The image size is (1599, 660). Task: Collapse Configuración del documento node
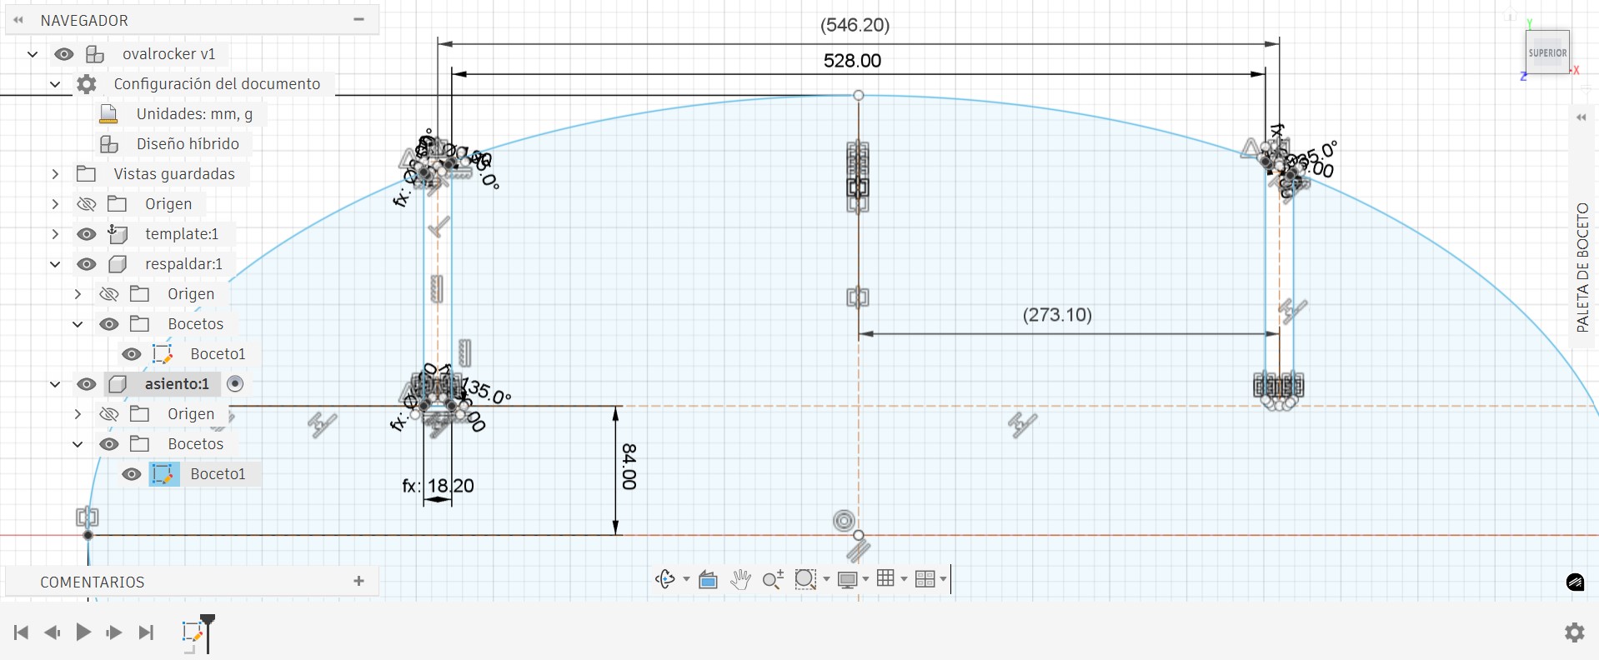point(55,84)
